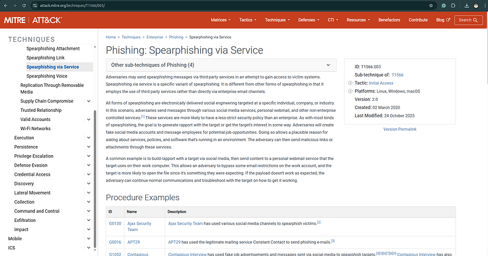This screenshot has width=488, height=256.
Task: Reload the page with refresh icon
Action: [24, 5]
